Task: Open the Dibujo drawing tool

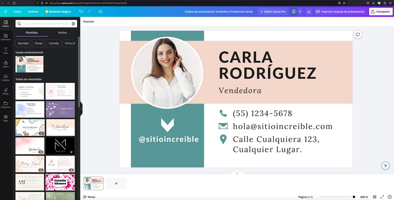Action: point(6,91)
